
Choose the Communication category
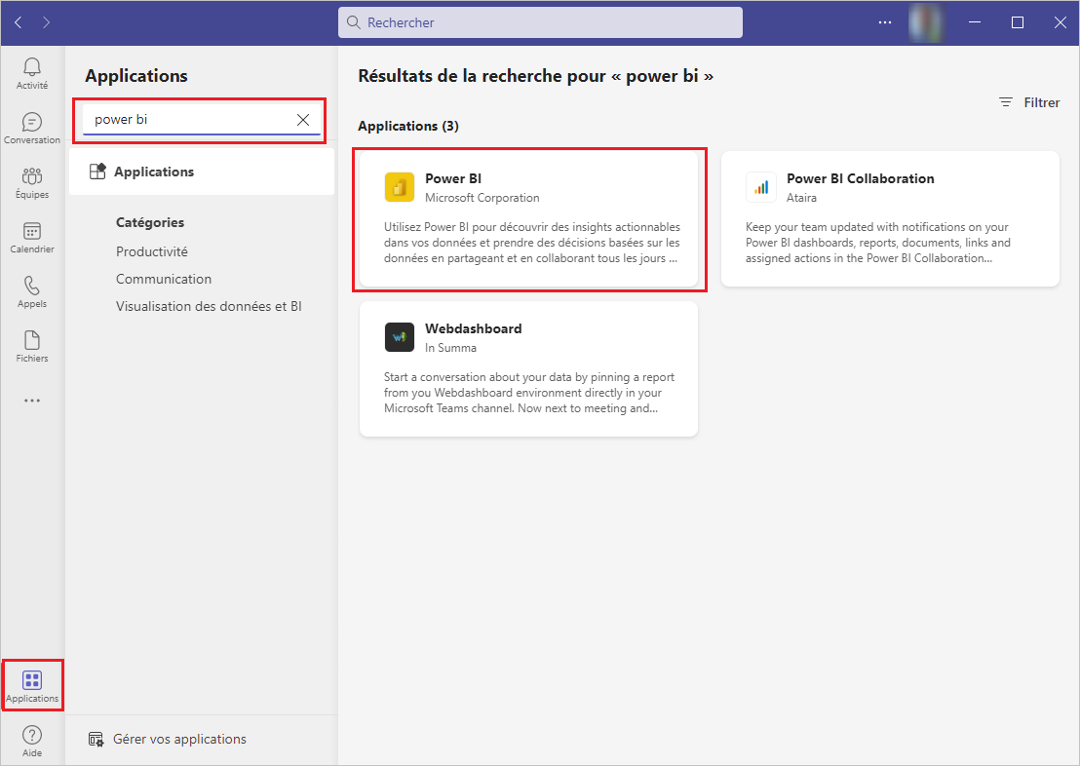click(x=164, y=279)
